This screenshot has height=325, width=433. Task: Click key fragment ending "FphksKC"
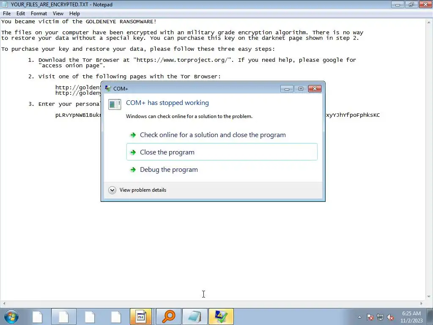[353, 115]
